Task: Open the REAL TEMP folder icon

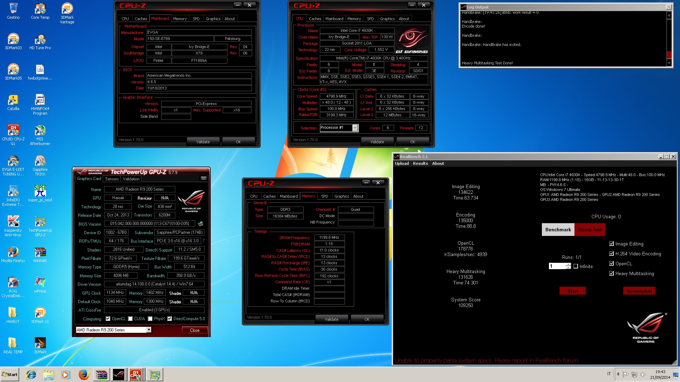Action: pos(13,346)
